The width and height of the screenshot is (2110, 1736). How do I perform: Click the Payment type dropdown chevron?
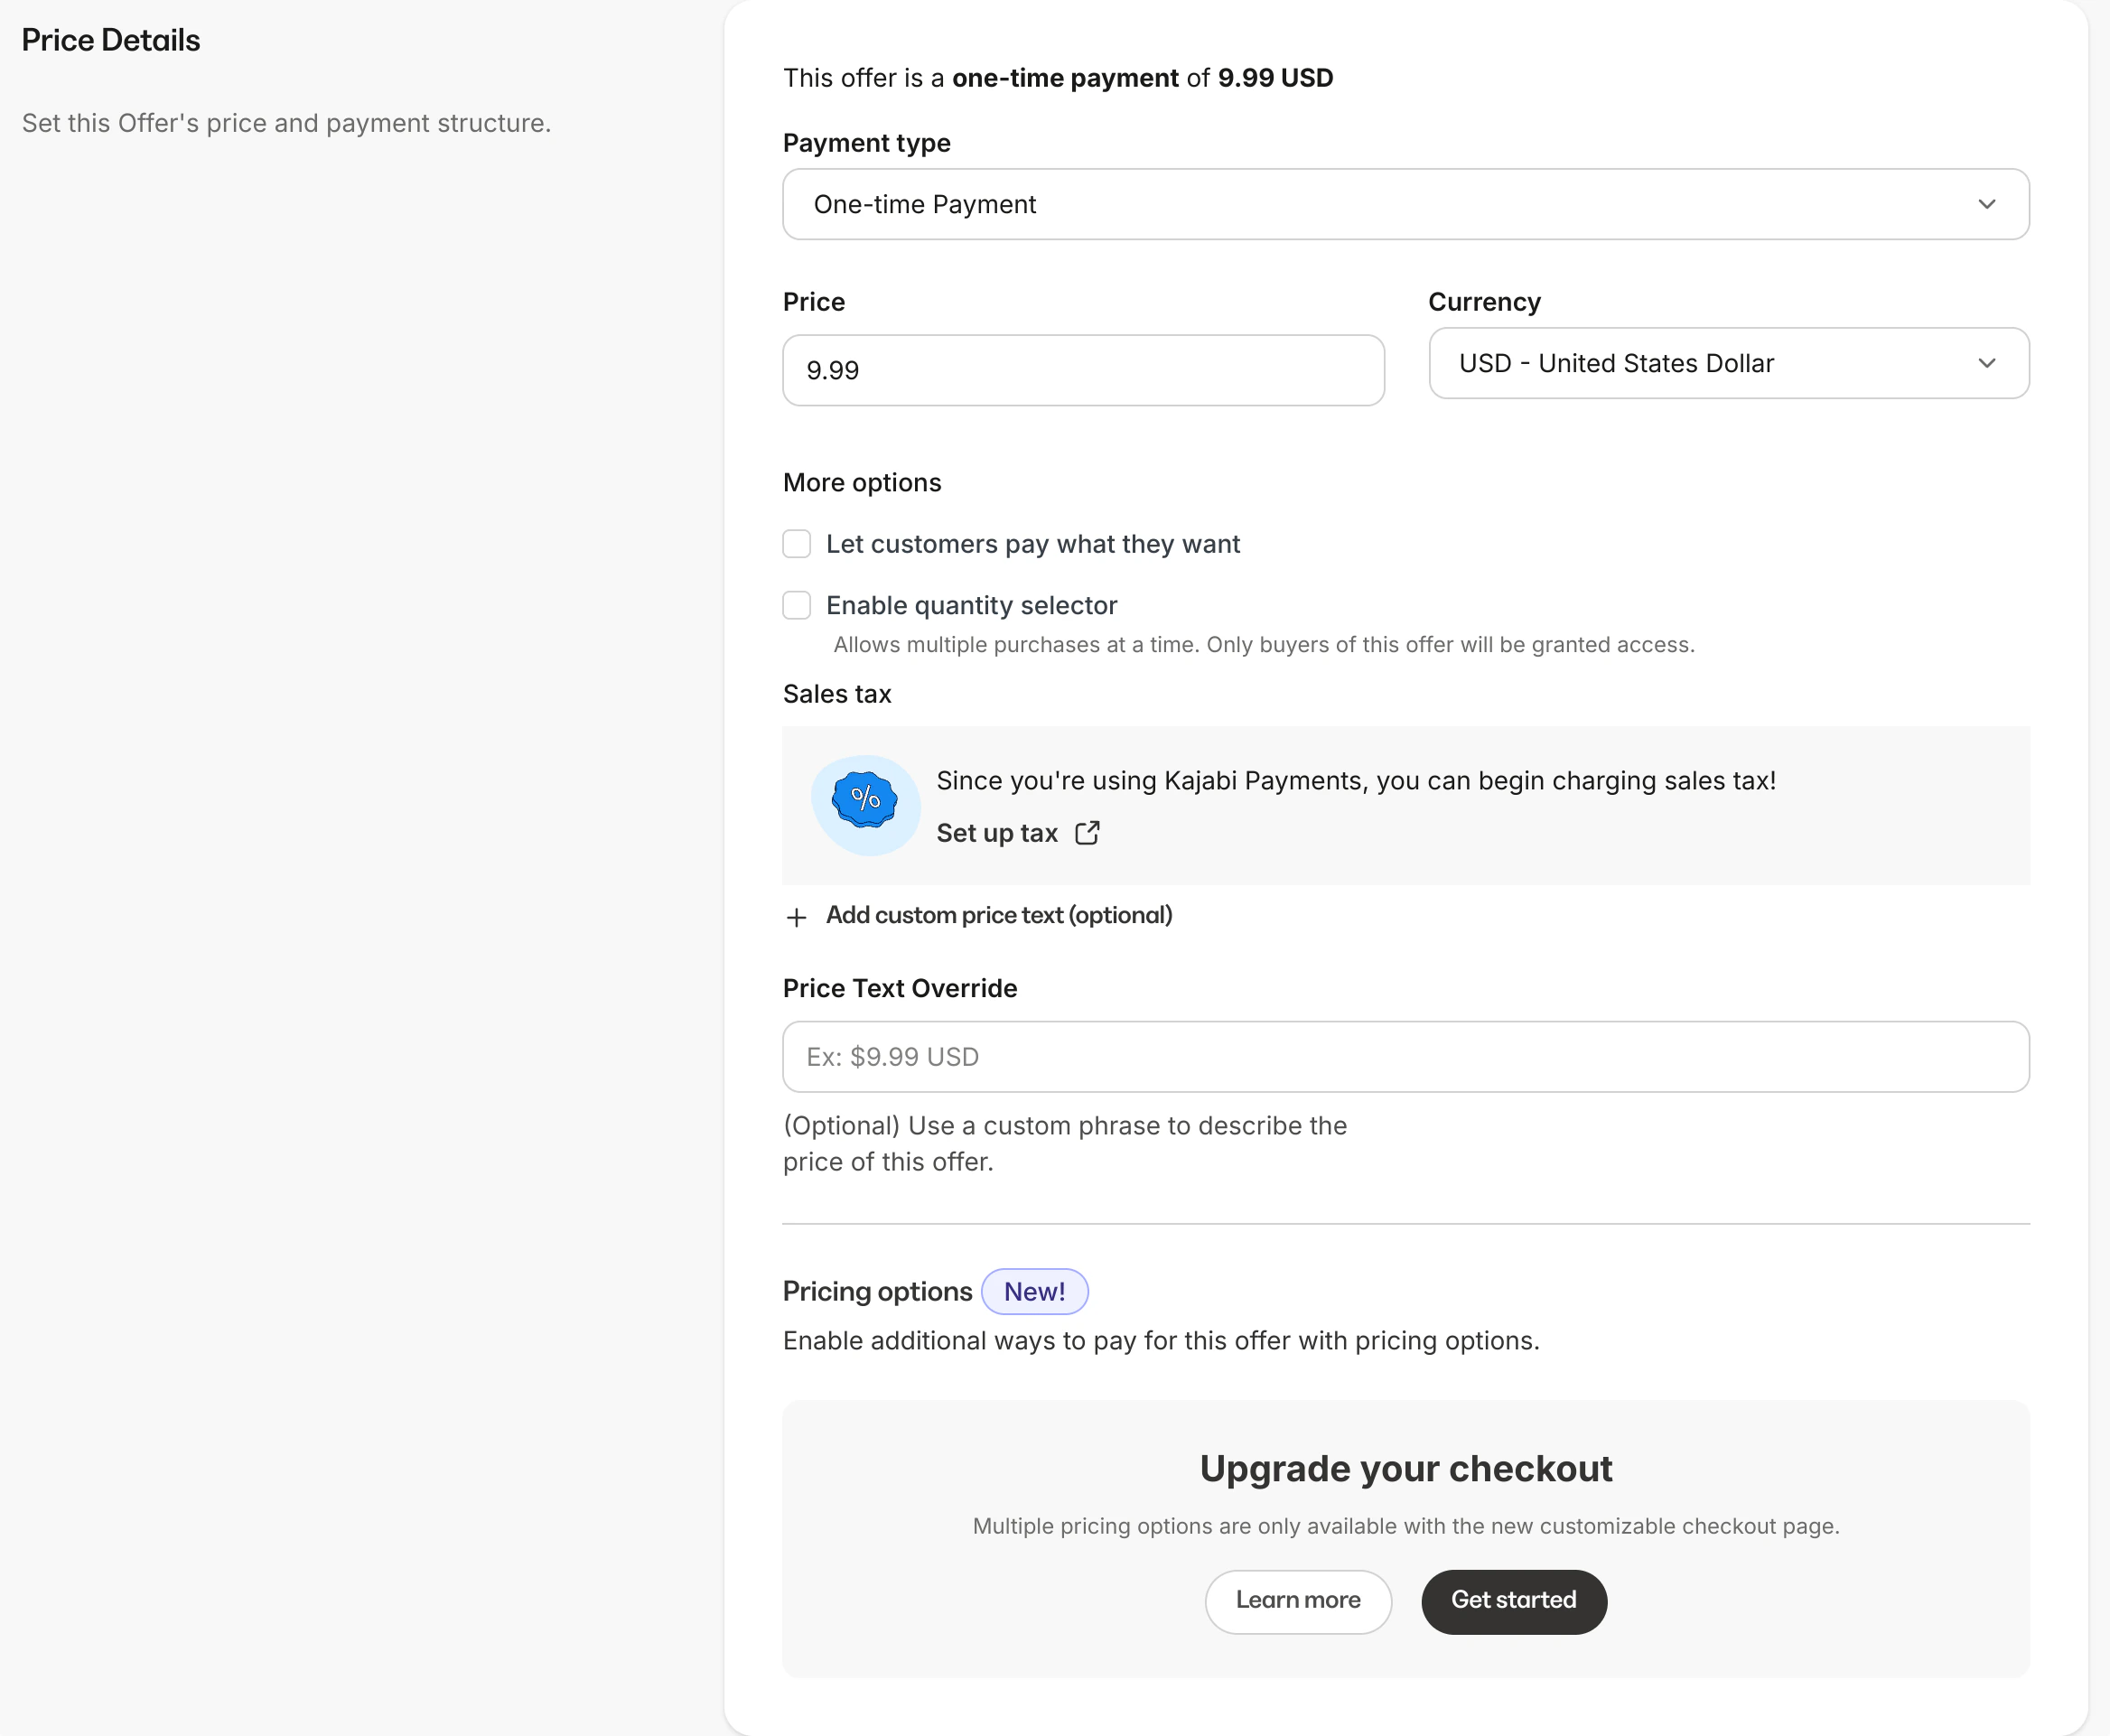pyautogui.click(x=1988, y=204)
